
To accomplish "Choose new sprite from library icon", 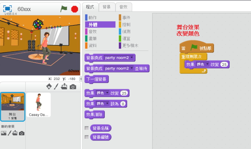I will tap(49, 86).
